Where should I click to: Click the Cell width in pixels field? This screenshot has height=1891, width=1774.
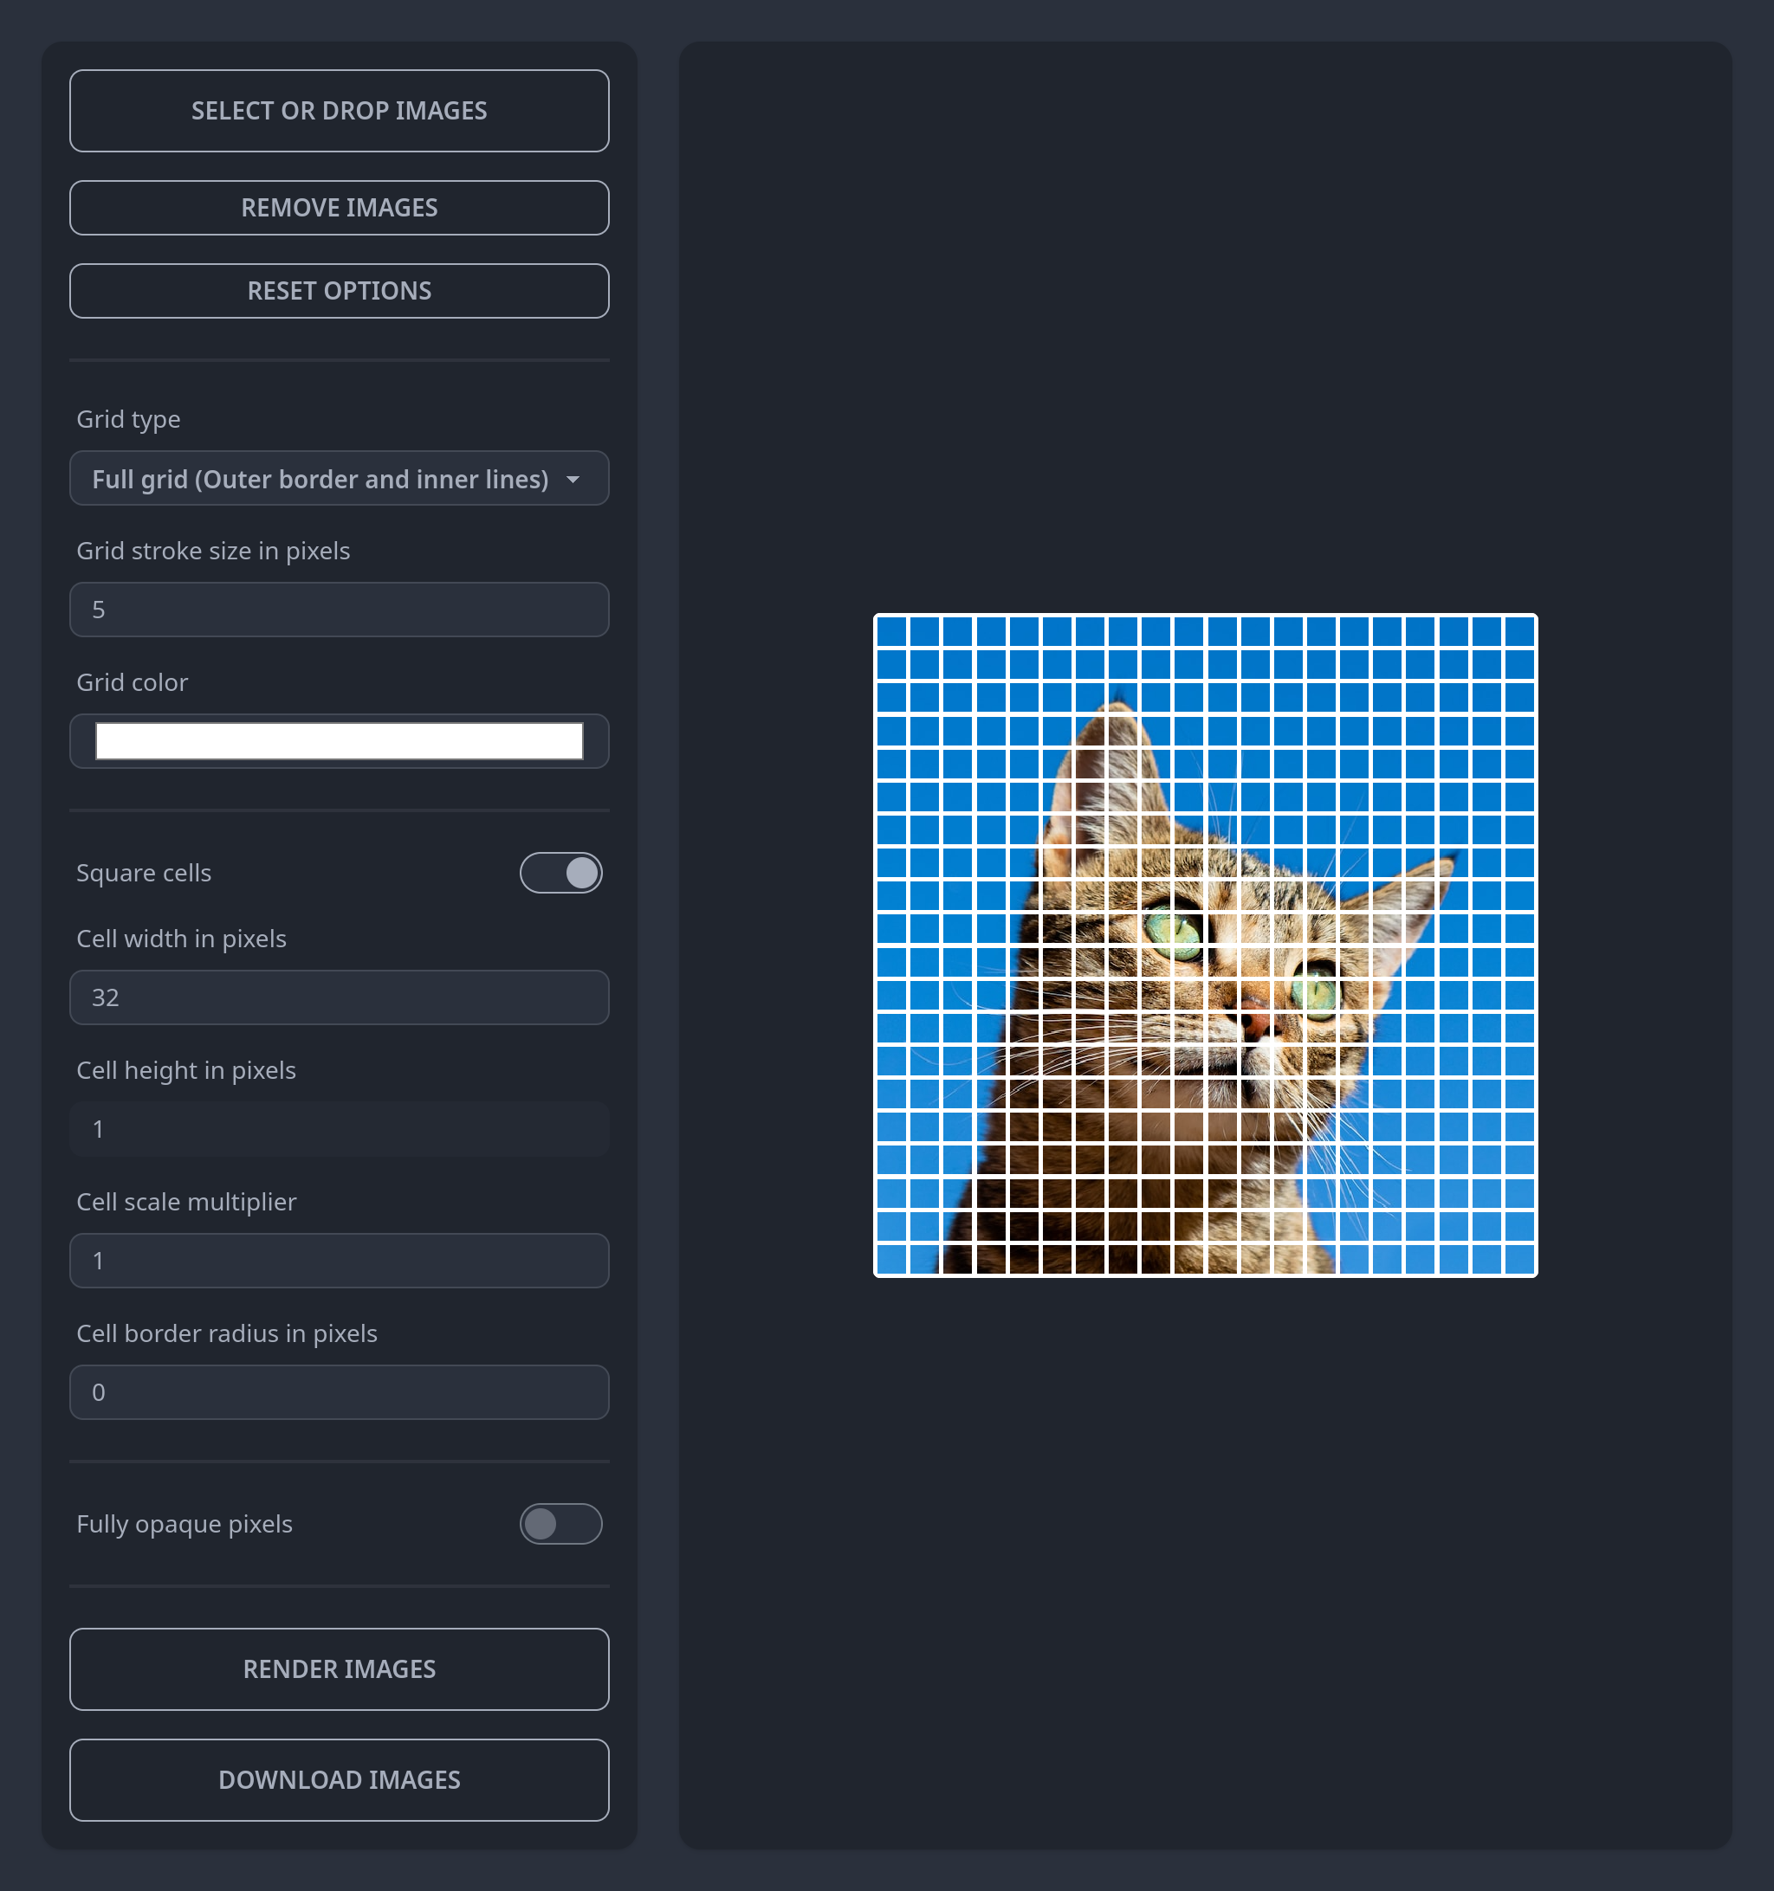[339, 997]
